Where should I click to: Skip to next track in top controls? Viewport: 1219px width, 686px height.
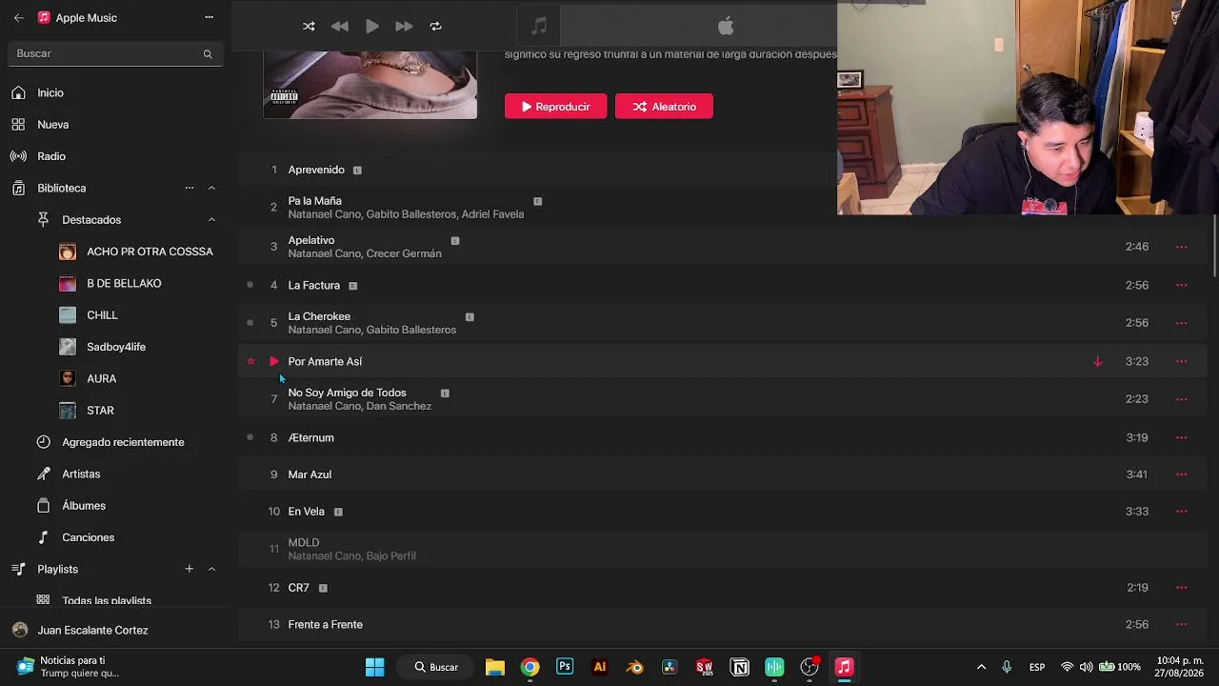tap(404, 27)
